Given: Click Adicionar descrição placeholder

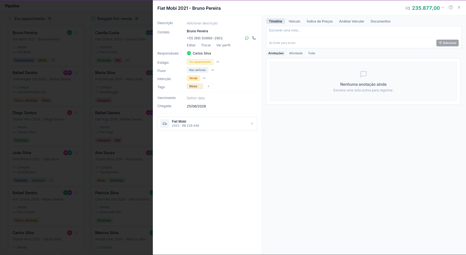Looking at the screenshot, I should point(202,23).
